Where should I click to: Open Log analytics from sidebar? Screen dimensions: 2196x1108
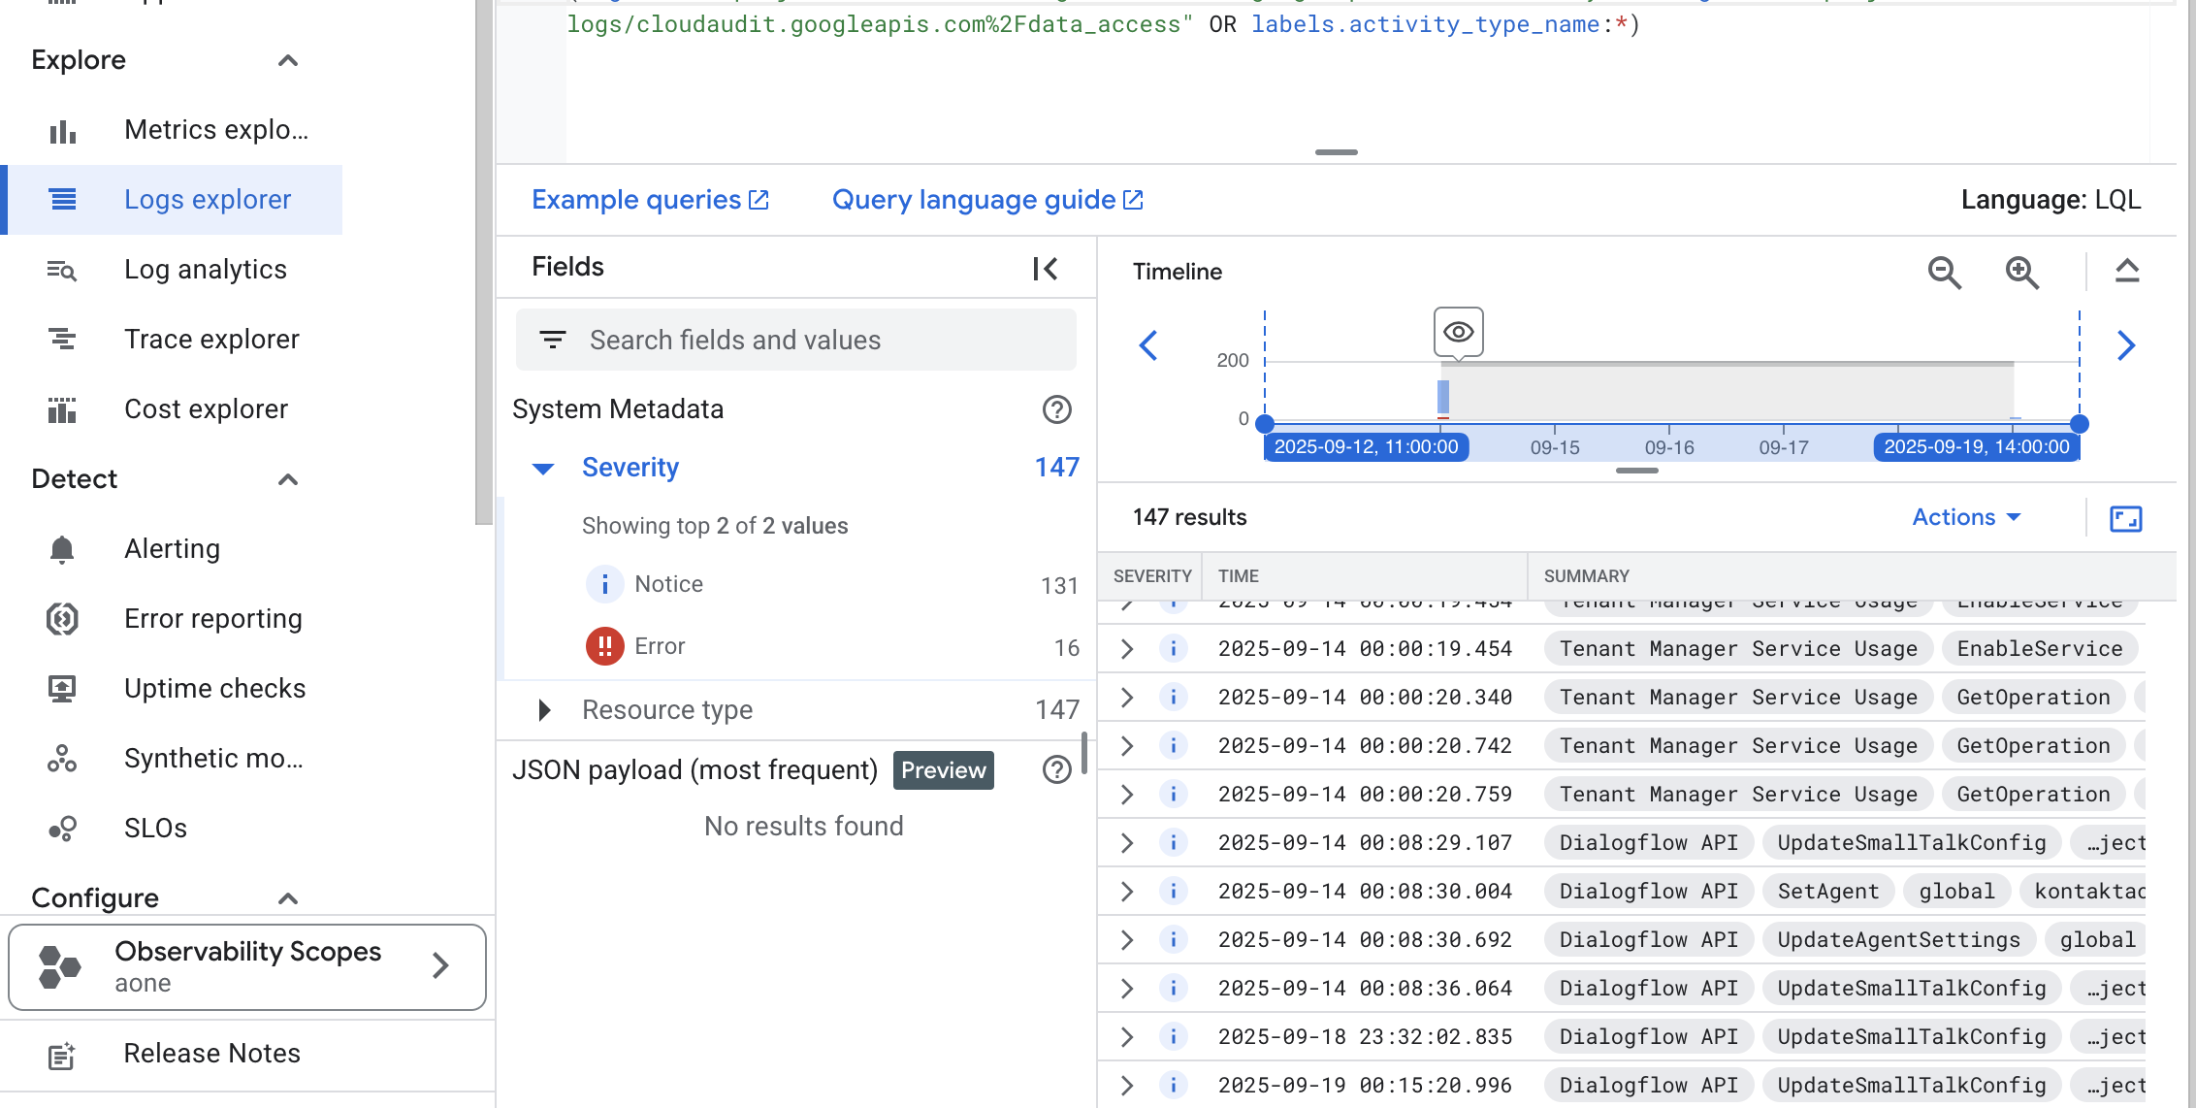[205, 270]
